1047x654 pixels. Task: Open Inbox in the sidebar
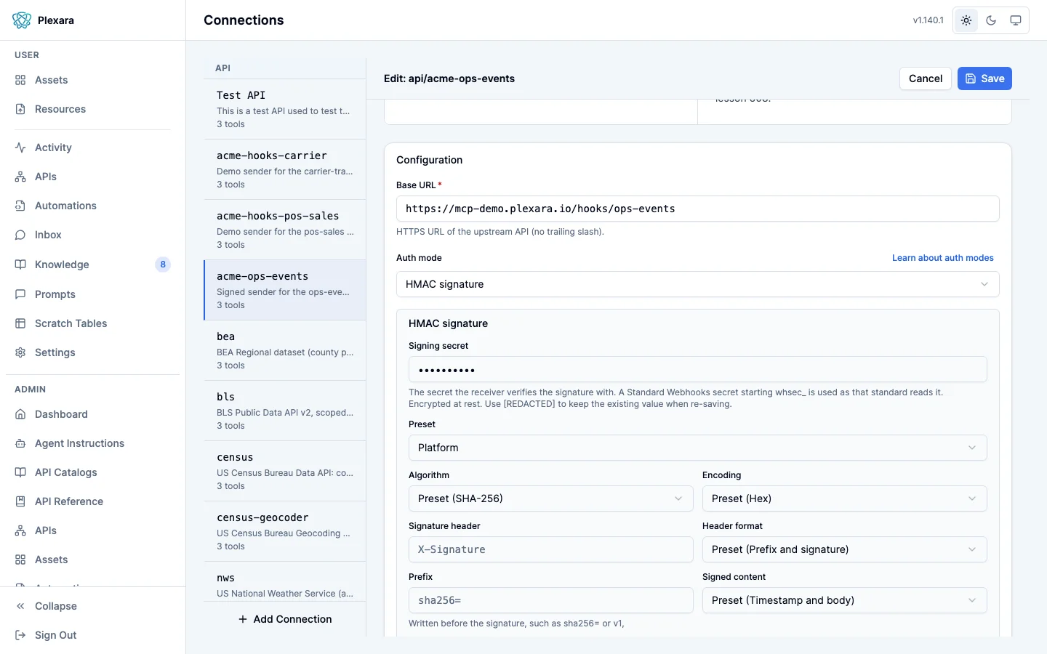pos(92,235)
